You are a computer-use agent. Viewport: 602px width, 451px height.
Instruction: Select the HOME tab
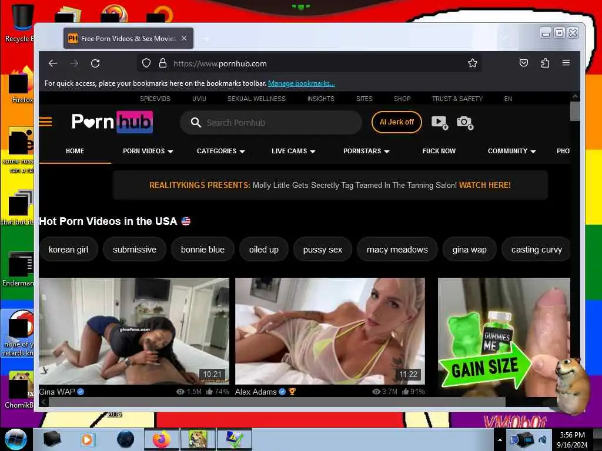click(x=75, y=151)
